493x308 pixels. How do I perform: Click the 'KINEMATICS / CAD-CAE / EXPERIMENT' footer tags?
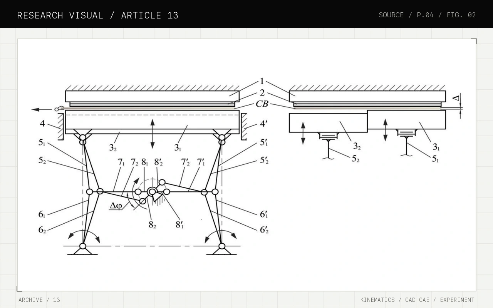point(417,300)
